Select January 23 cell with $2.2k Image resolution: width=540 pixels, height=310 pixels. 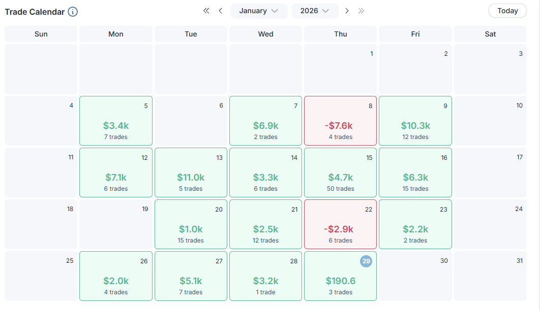415,224
